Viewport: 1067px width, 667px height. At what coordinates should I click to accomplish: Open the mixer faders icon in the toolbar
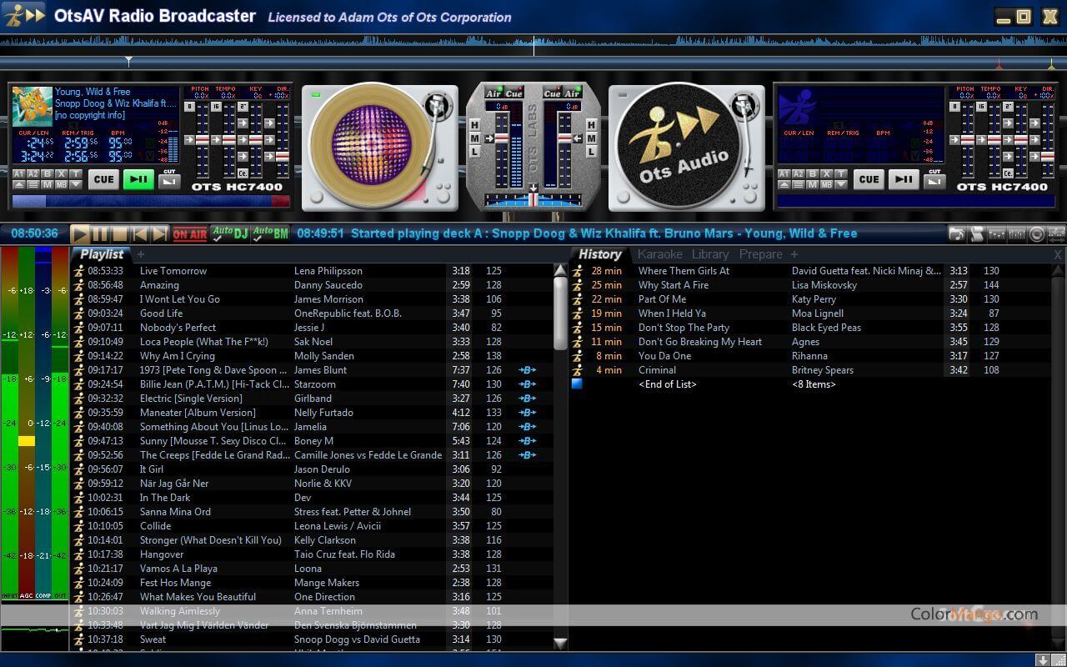[x=997, y=234]
